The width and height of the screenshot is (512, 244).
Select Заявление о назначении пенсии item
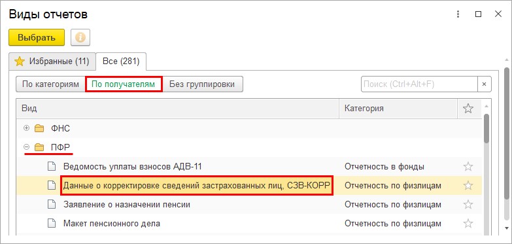point(127,205)
